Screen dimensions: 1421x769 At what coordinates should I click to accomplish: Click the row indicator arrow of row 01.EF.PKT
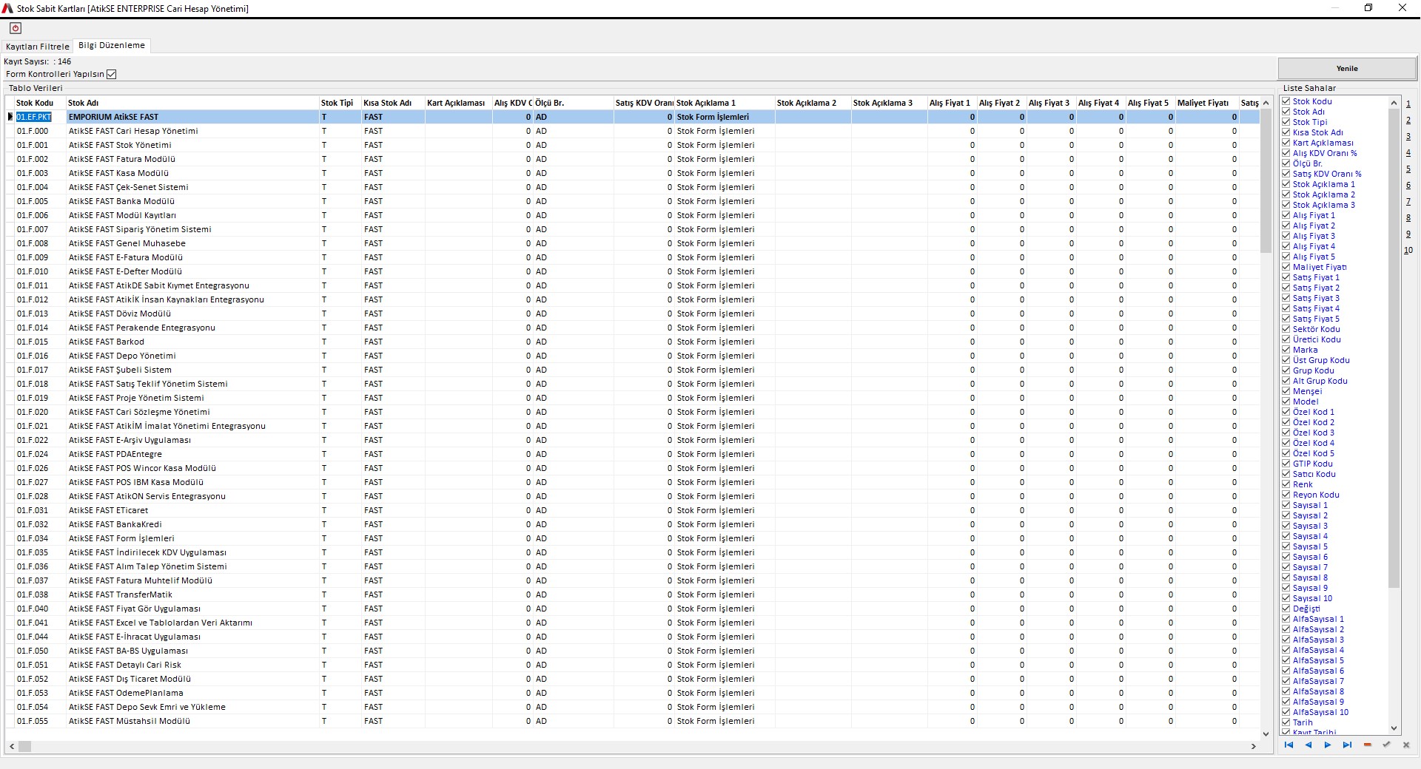(10, 117)
